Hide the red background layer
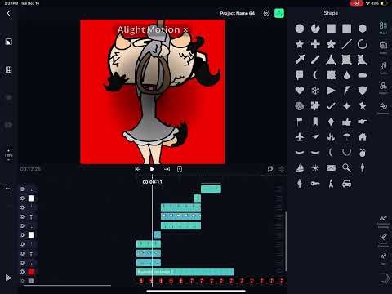Viewport: 392px width, 294px height. [22, 272]
